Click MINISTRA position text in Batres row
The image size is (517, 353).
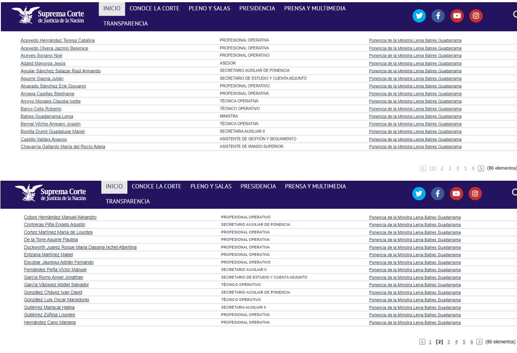coord(229,116)
